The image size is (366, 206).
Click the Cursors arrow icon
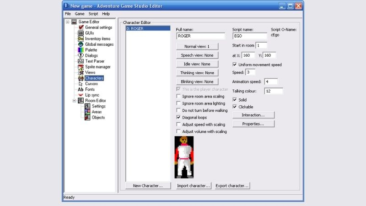click(x=81, y=84)
